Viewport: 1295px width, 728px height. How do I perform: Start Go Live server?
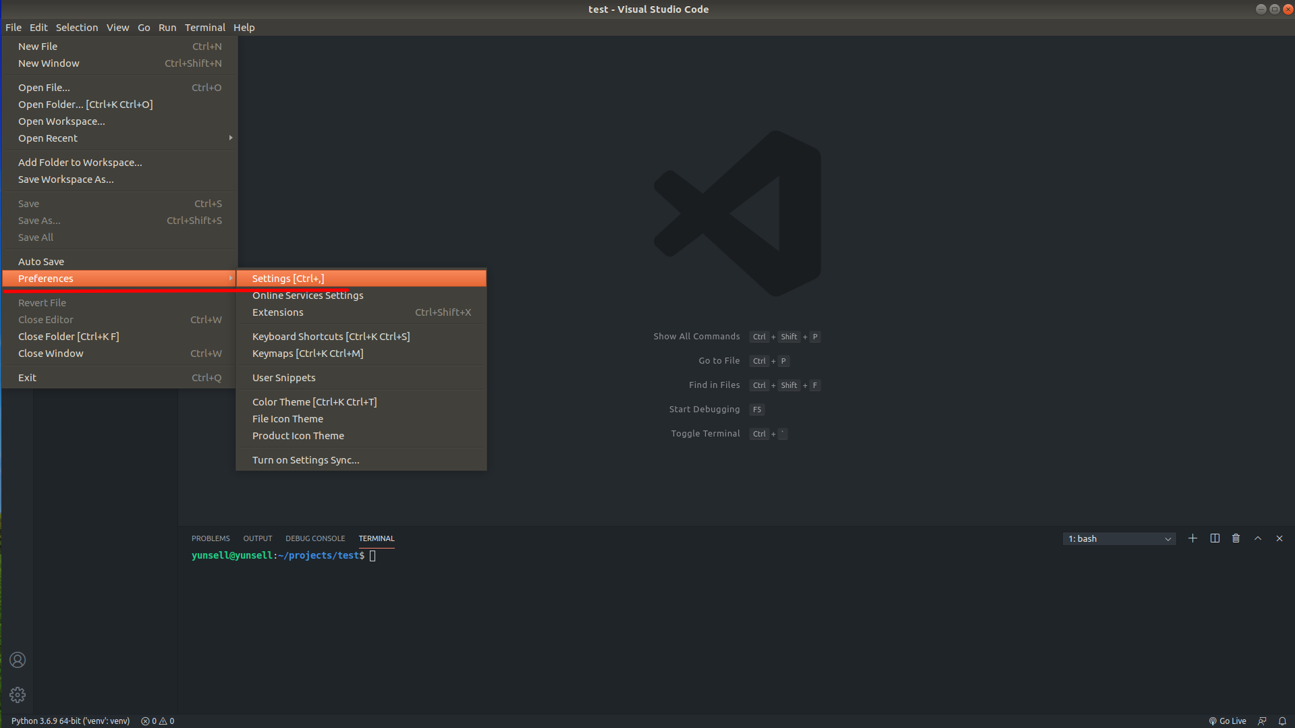1228,721
